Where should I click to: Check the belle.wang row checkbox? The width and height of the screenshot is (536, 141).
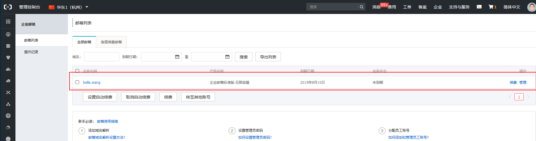(77, 82)
